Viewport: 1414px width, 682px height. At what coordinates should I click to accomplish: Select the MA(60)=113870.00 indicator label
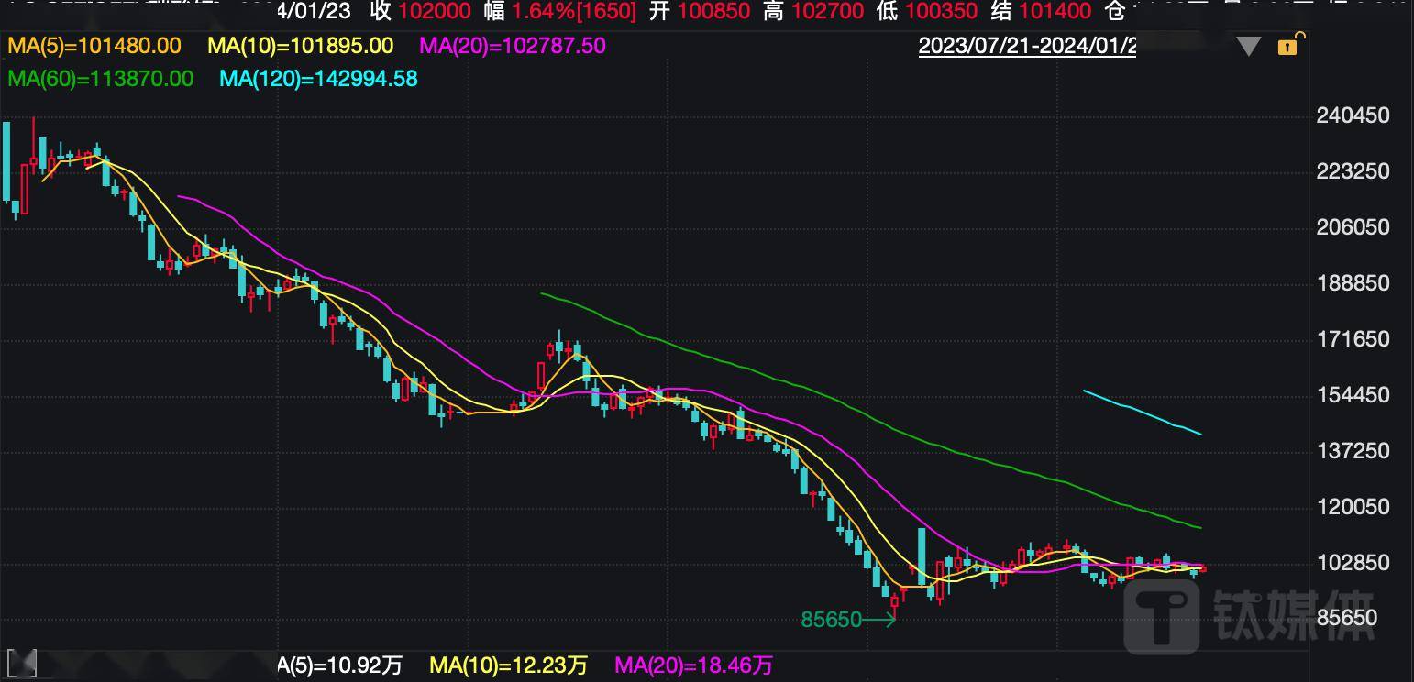101,79
